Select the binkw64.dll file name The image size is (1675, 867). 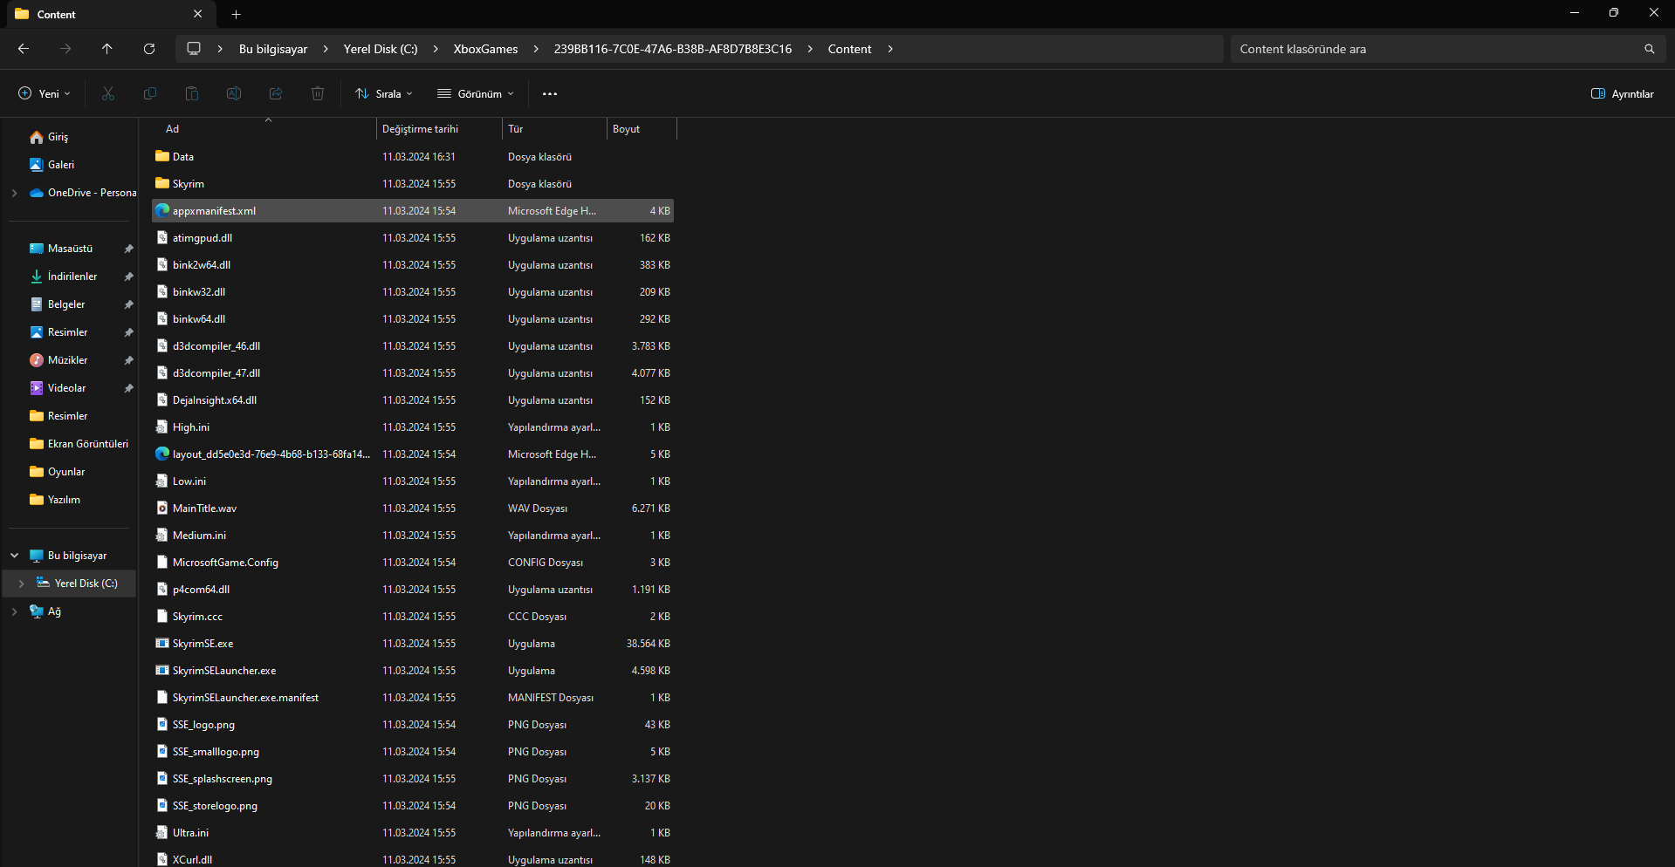point(199,319)
